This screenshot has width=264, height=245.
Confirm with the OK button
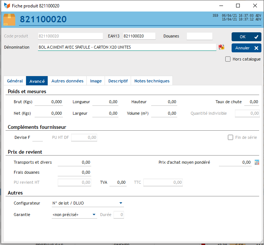[246, 37]
